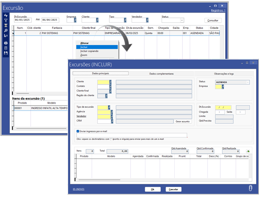Click the save diskette icon in sidebar
The height and width of the screenshot is (197, 267).
[x=6, y=53]
